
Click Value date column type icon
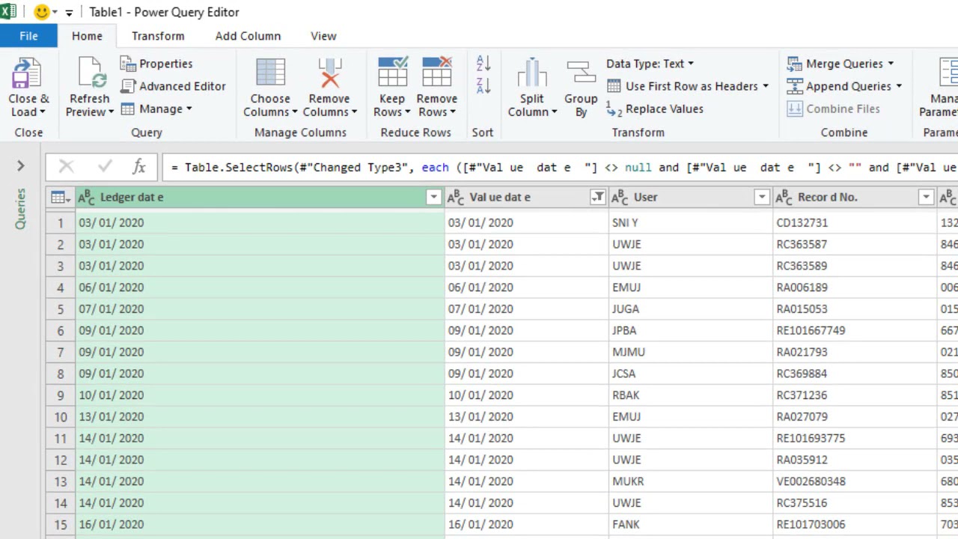[x=456, y=197]
